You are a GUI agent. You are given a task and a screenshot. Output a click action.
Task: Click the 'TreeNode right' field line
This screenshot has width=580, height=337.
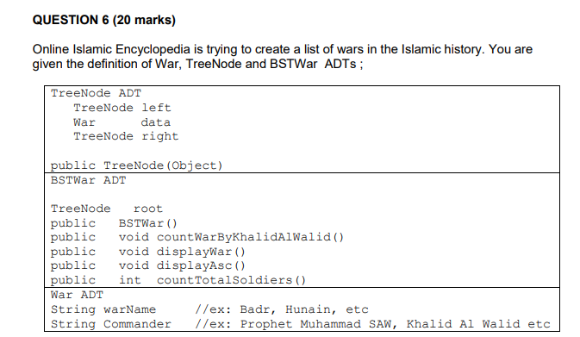click(126, 137)
